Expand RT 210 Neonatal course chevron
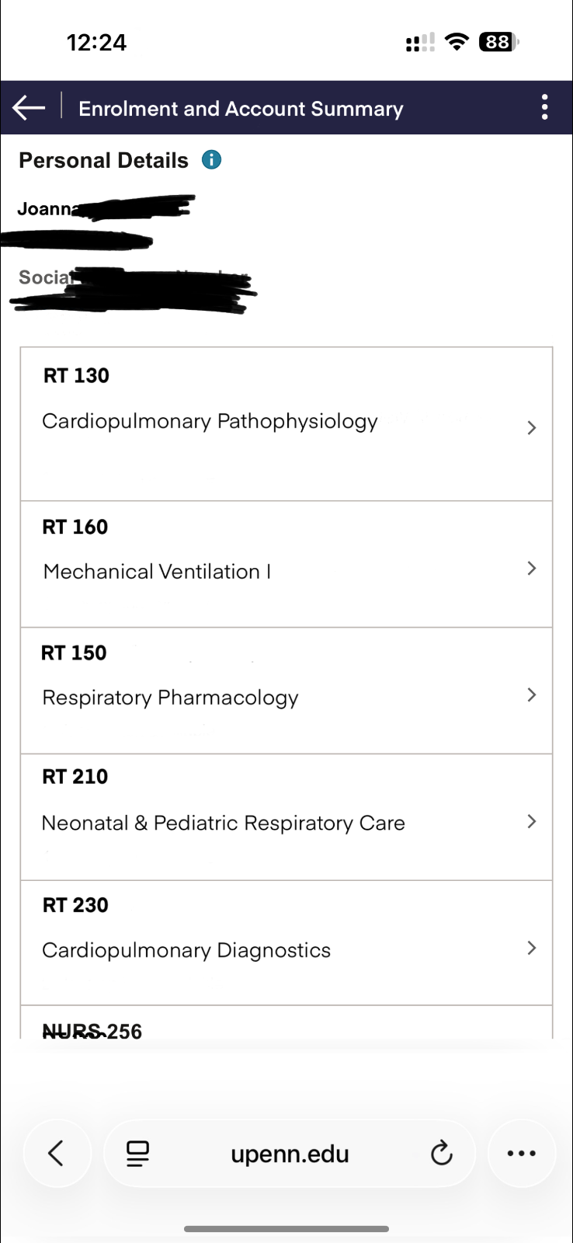 pos(532,821)
